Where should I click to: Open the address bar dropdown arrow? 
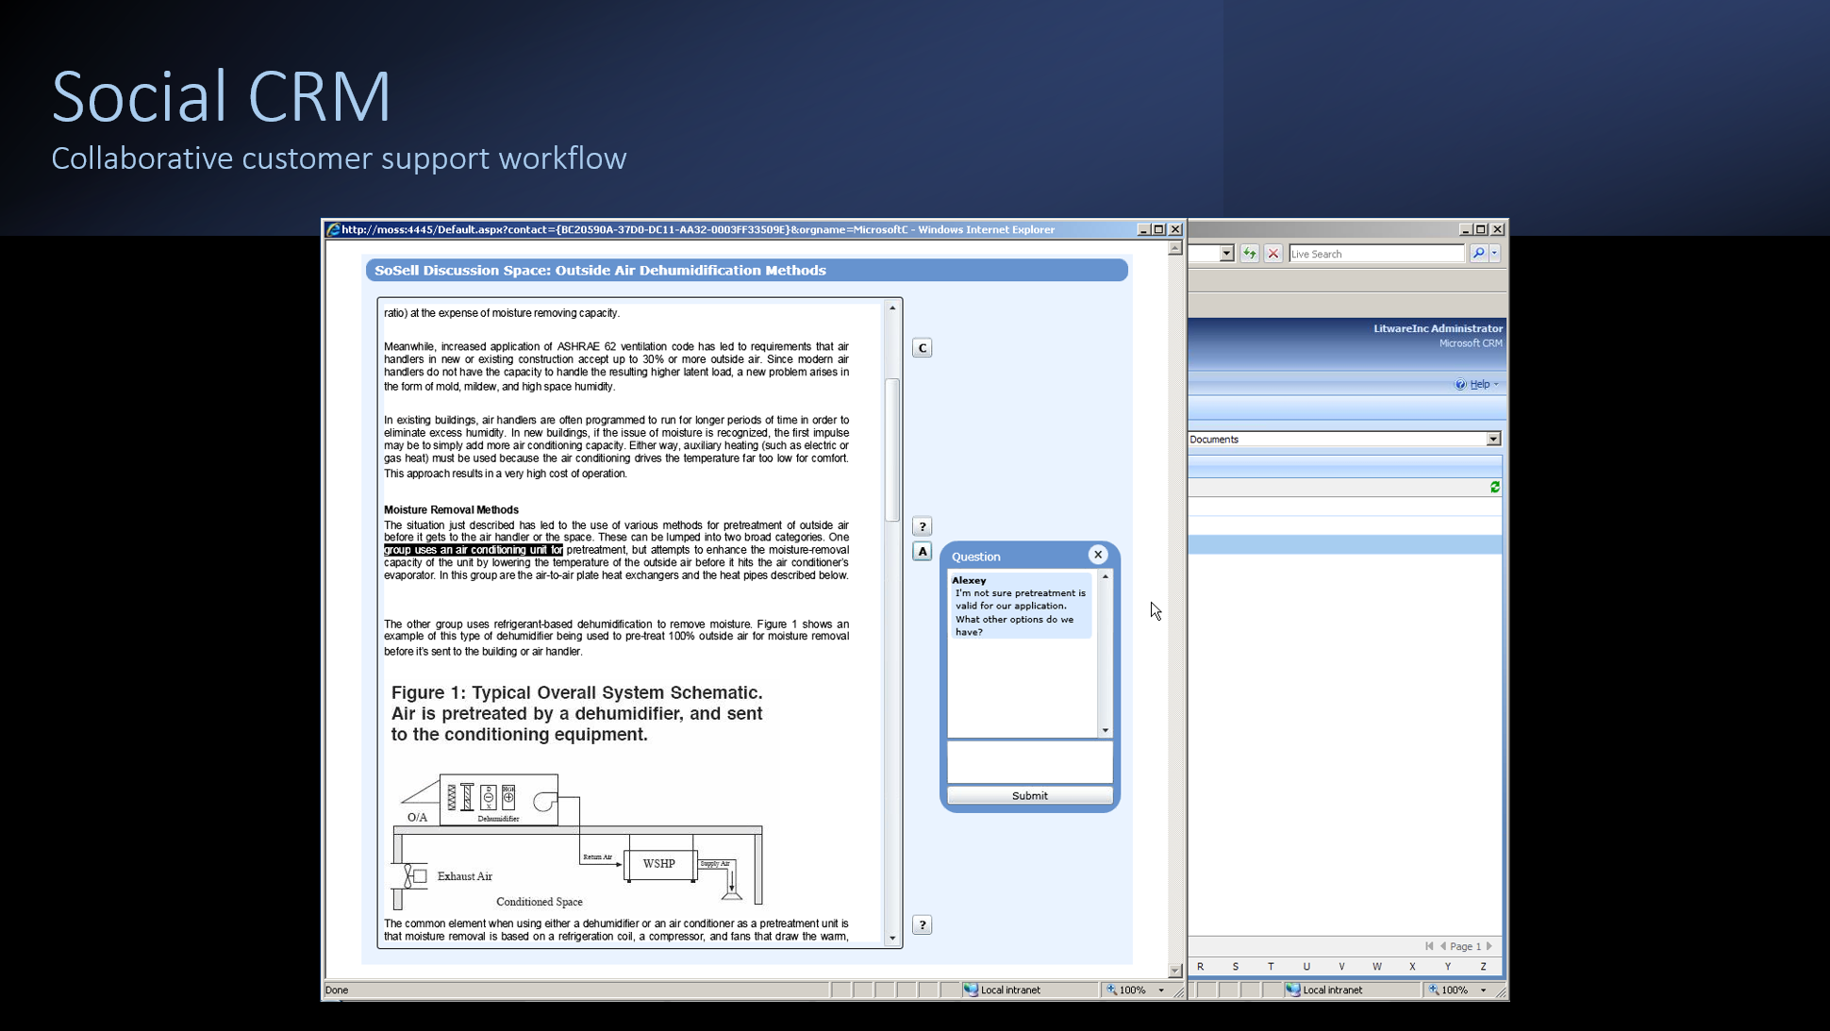pos(1225,254)
